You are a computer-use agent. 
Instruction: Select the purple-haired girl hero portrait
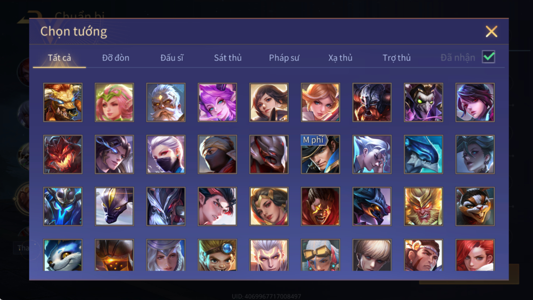[217, 102]
